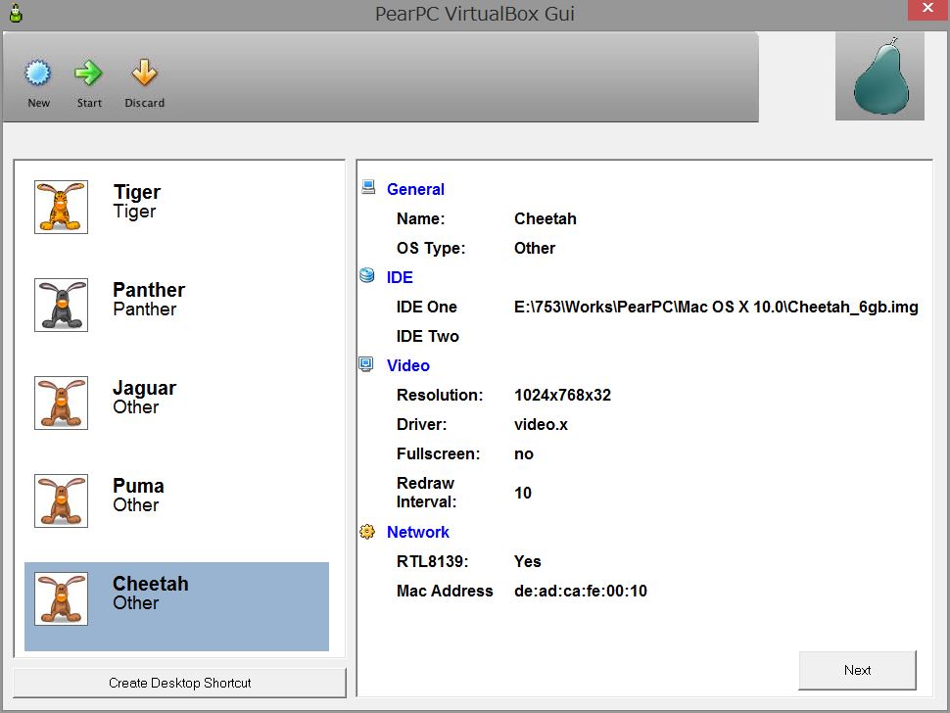
Task: Click the resolution value 1024x768x32
Action: 562,395
